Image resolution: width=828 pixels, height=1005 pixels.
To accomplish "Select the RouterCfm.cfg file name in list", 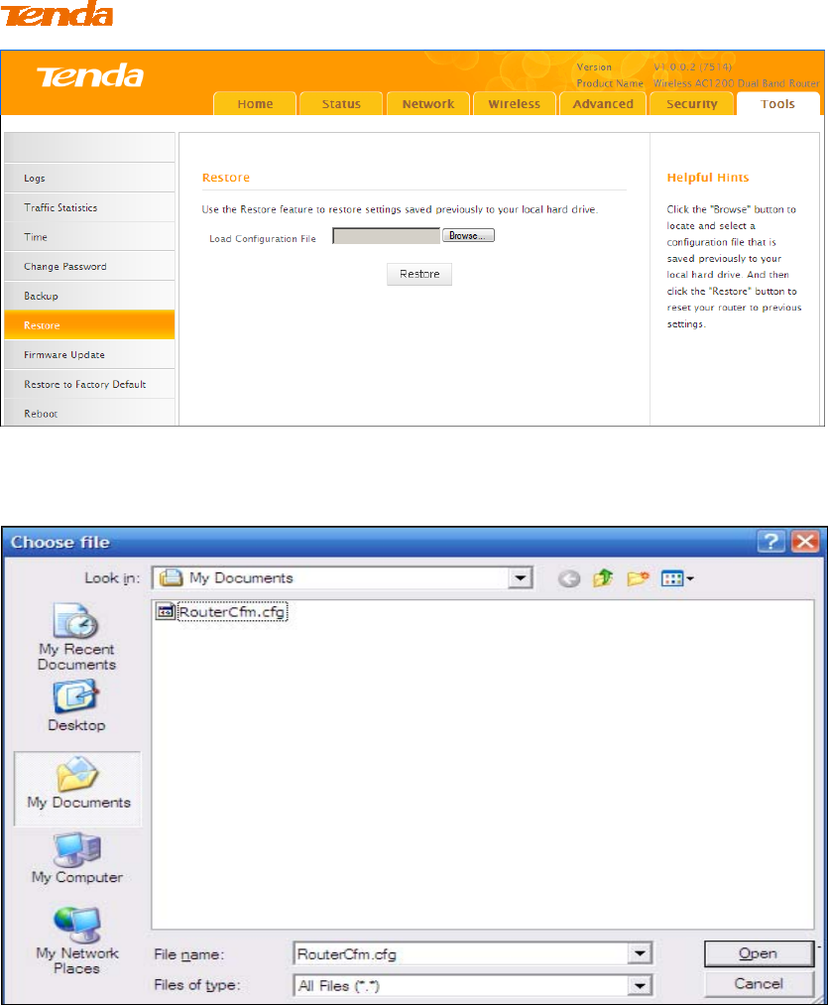I will coord(232,611).
